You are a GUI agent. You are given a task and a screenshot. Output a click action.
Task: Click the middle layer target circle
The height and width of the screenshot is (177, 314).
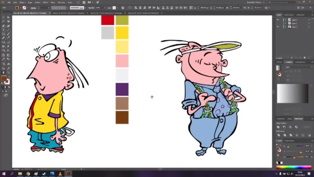(x=309, y=23)
